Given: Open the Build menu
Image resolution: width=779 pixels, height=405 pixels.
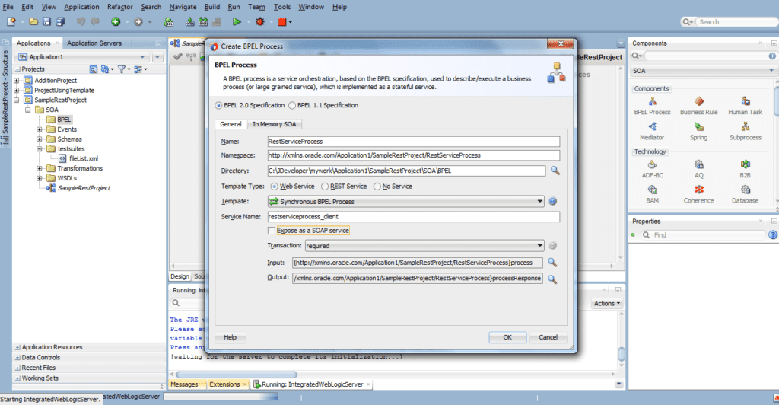Looking at the screenshot, I should tap(211, 7).
